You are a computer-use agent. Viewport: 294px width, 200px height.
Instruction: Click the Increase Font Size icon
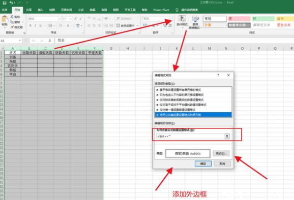point(76,19)
